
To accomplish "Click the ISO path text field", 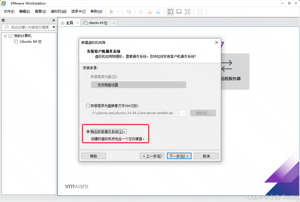I will coord(136,113).
